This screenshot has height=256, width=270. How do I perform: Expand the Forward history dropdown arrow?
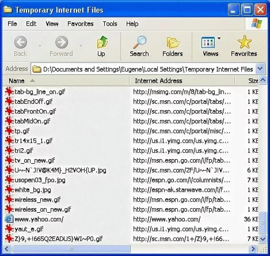[x=81, y=46]
